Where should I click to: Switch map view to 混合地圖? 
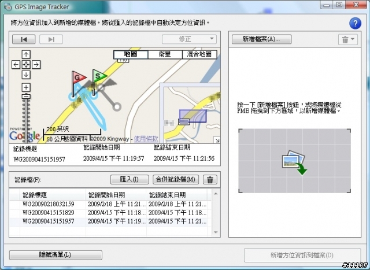click(199, 54)
